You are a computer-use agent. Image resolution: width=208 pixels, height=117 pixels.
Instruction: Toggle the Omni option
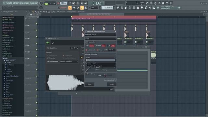tap(99, 50)
